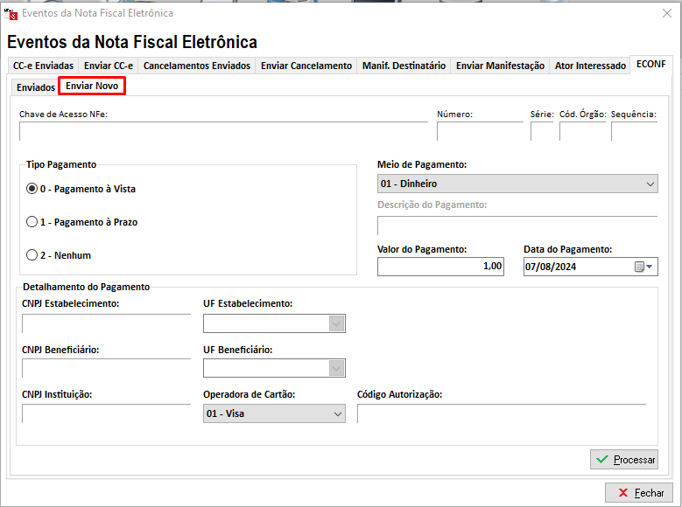Focus the Valor do Pagamento field
Image resolution: width=682 pixels, height=507 pixels.
click(440, 267)
